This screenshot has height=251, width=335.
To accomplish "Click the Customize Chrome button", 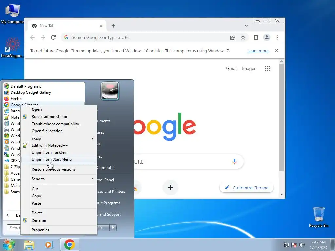I will pos(247,188).
